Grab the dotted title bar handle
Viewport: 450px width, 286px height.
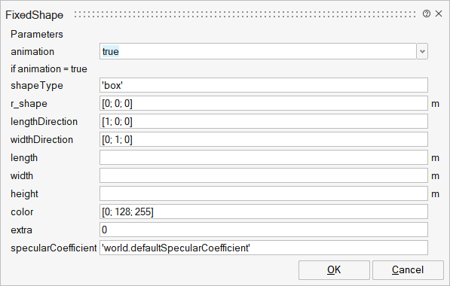(x=245, y=14)
